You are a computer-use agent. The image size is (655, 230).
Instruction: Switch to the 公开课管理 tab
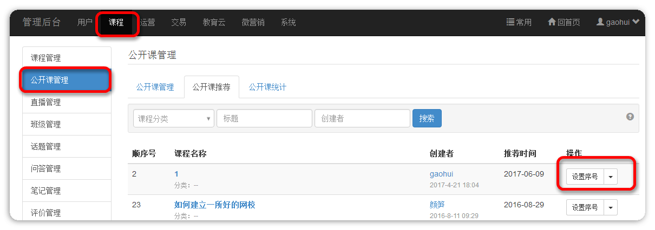pos(155,87)
